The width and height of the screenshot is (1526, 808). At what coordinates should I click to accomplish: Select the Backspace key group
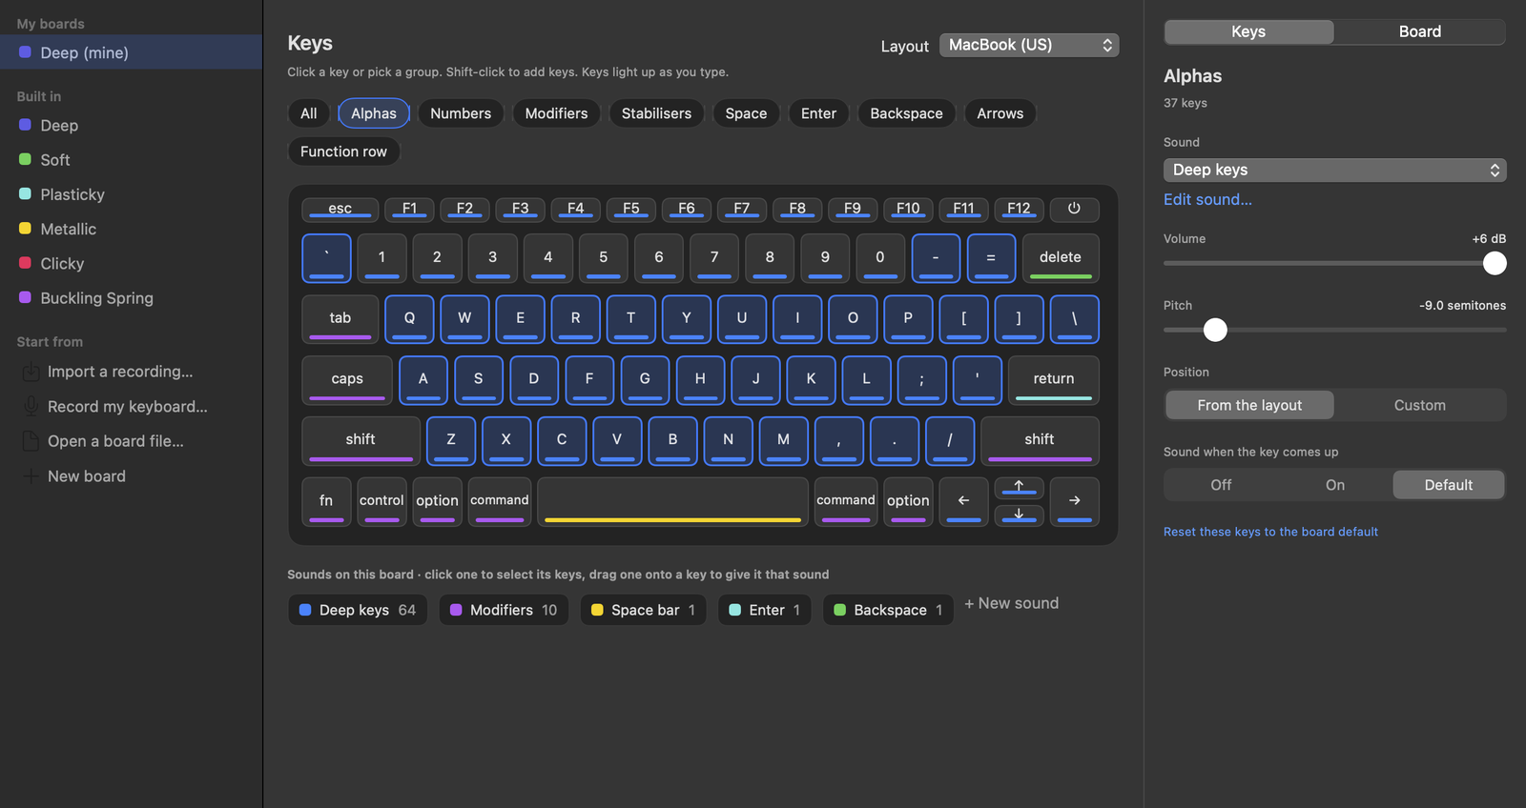906,113
